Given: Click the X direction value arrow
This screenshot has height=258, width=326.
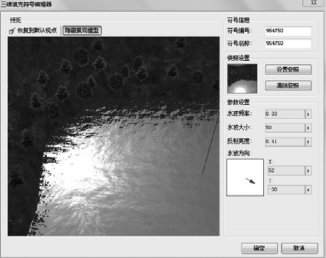Looking at the screenshot, I should click(x=308, y=171).
